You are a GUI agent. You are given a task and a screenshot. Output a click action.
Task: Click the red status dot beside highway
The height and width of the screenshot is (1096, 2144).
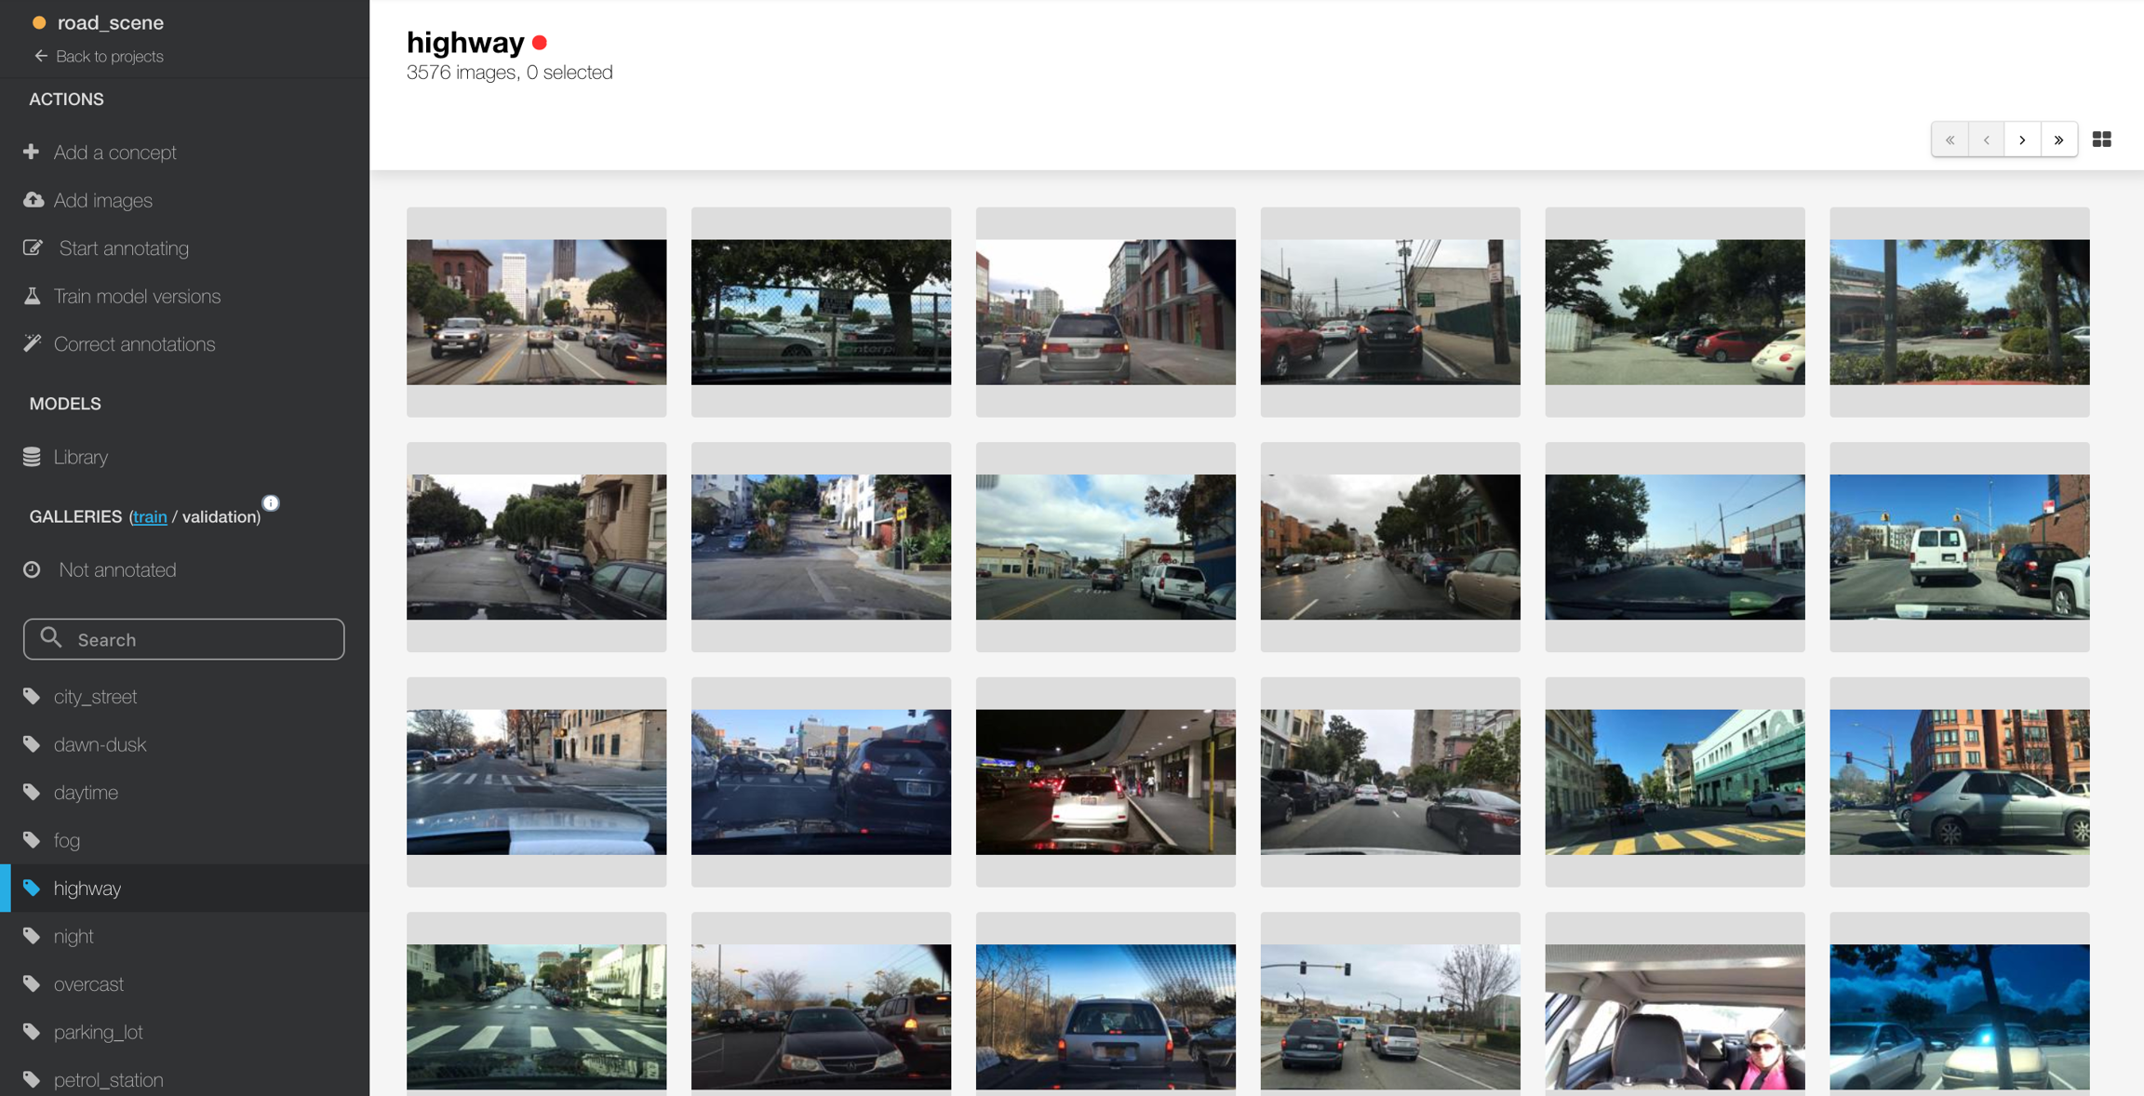click(x=540, y=43)
